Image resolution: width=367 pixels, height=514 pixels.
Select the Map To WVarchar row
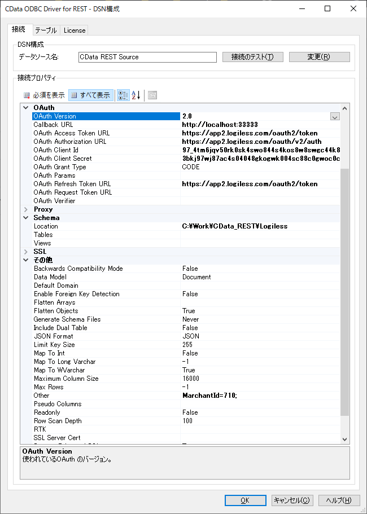[186, 370]
